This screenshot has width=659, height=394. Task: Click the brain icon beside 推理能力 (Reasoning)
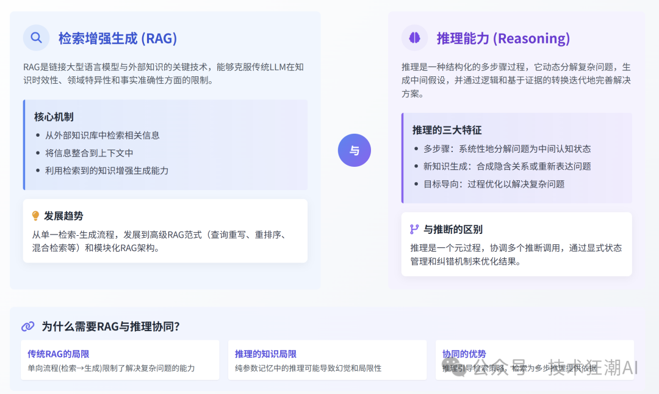(414, 38)
